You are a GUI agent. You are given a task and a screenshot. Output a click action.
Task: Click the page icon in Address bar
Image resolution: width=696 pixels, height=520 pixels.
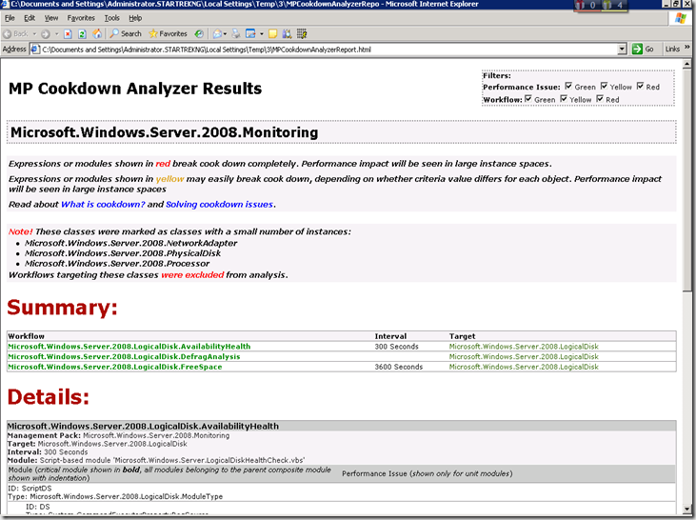pos(35,50)
